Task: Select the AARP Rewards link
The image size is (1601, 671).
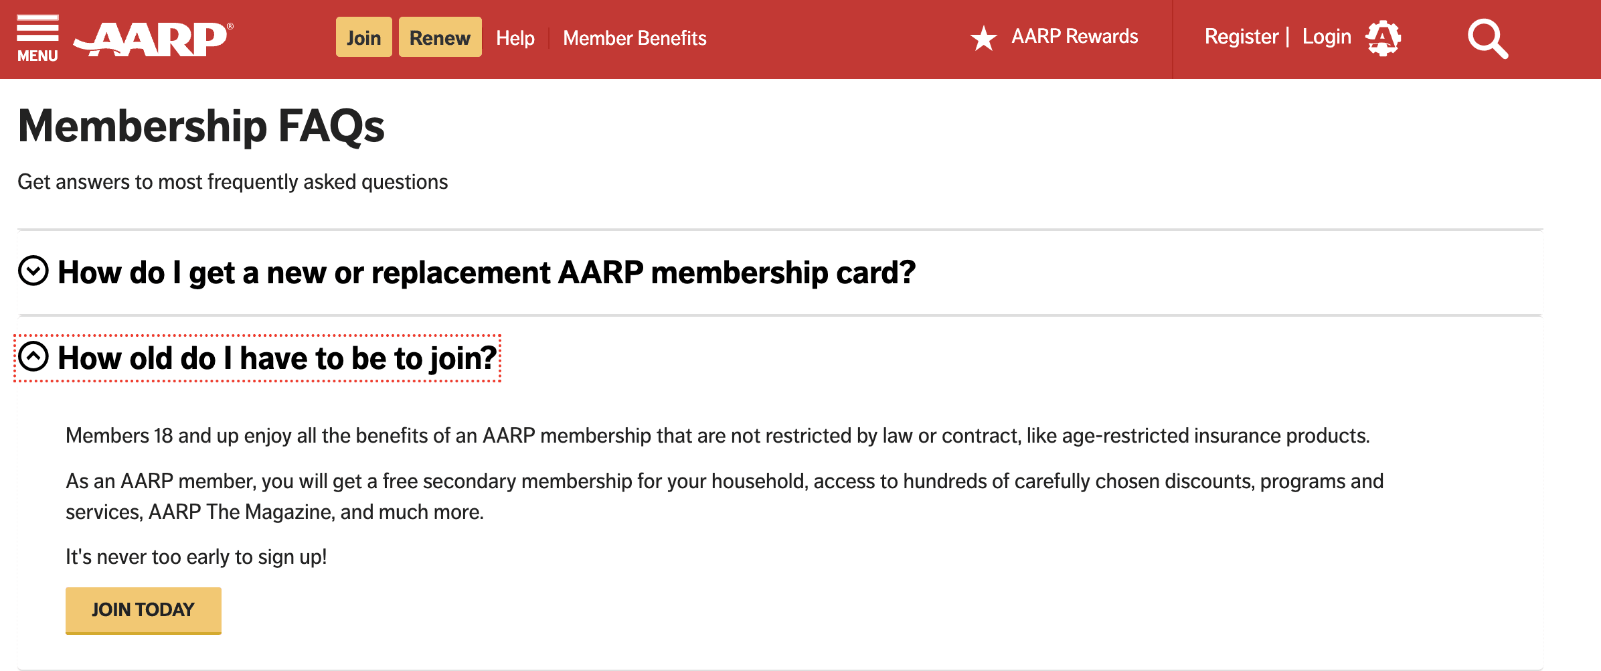Action: click(x=1074, y=37)
